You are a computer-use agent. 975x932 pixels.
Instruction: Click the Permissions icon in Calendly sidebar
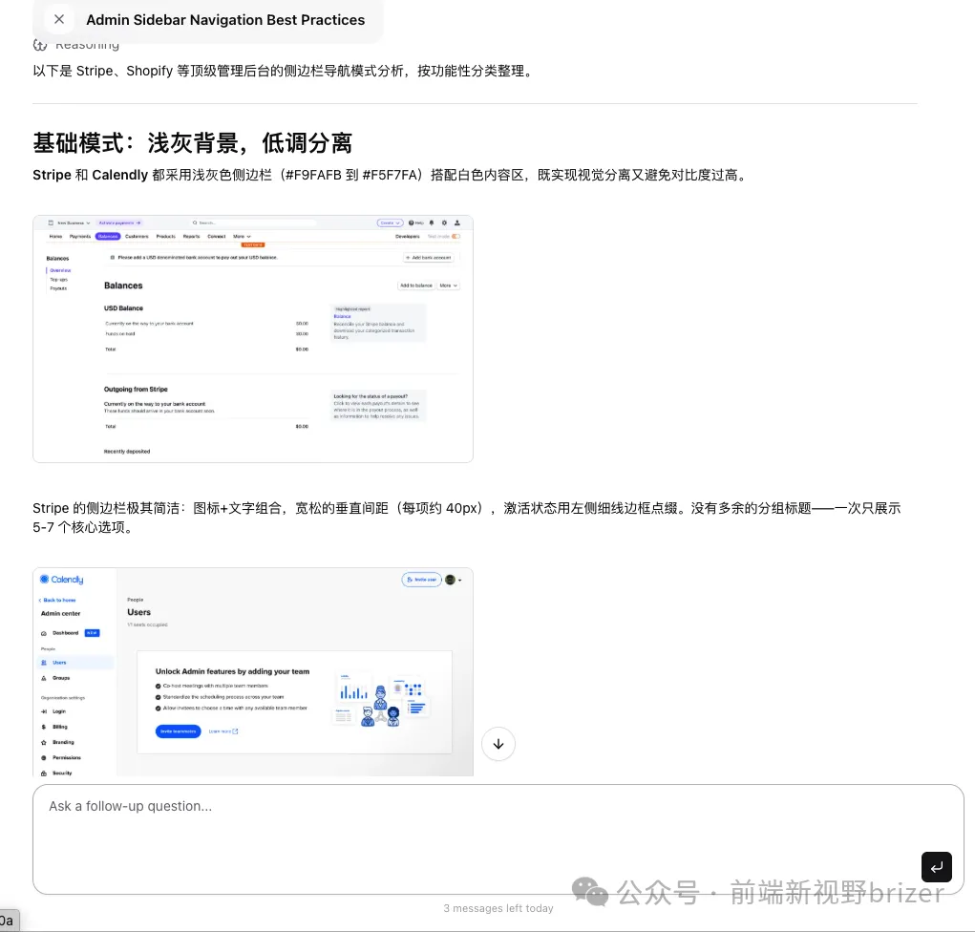click(45, 757)
